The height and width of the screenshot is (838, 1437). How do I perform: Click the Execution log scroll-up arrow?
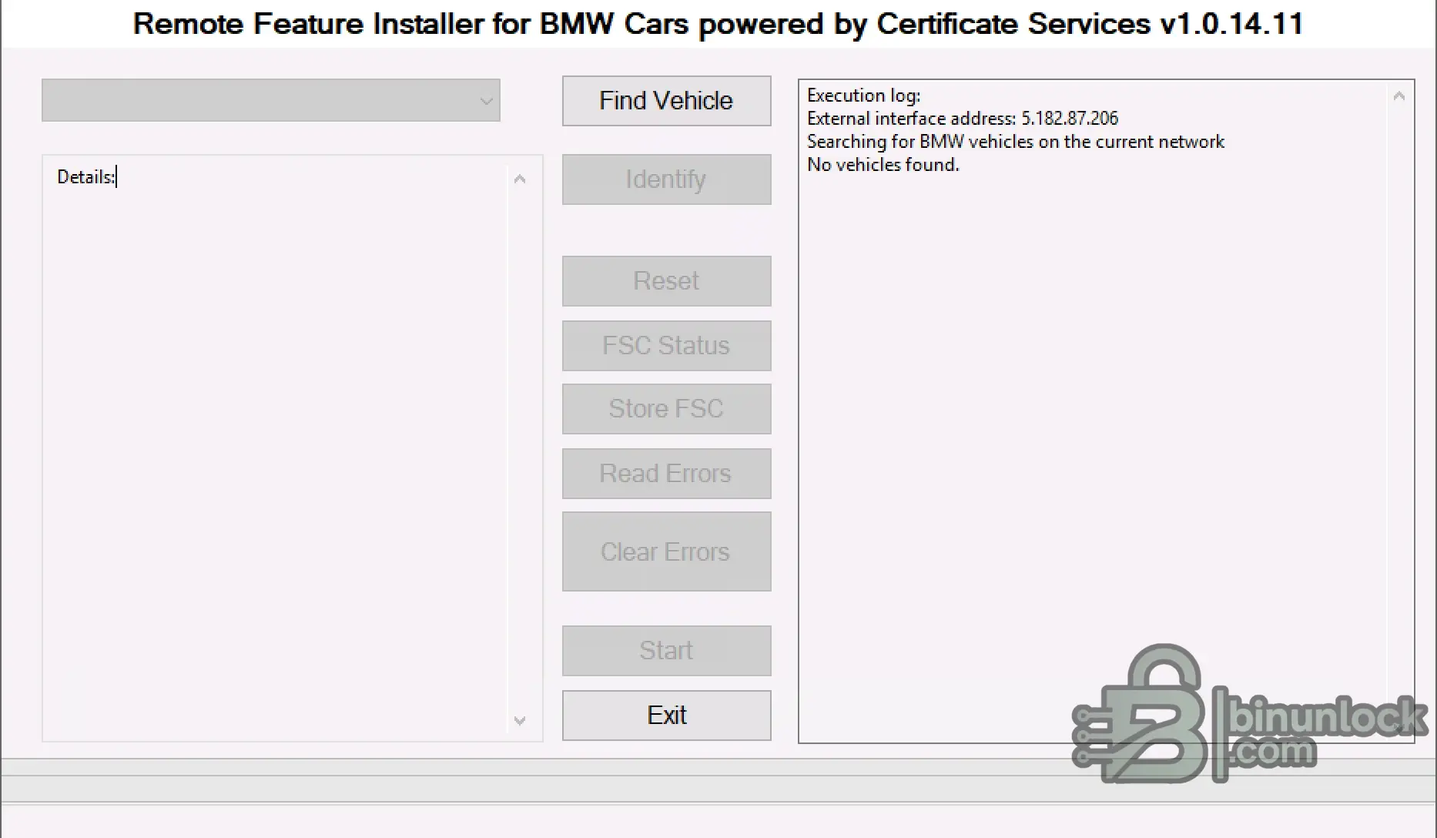[1399, 96]
